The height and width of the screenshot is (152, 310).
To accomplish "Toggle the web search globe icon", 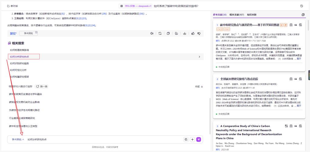I will click(x=186, y=139).
